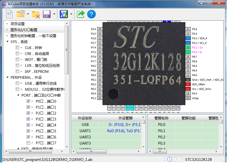This screenshot has height=163, width=227.
Task: Click pin 29 blue box (P3.2 / SCL_4)
Action: point(188,43)
